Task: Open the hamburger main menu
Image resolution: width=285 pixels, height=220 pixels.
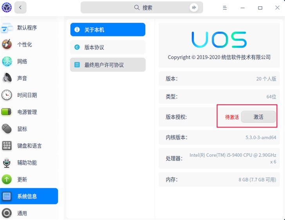Action: point(225,8)
